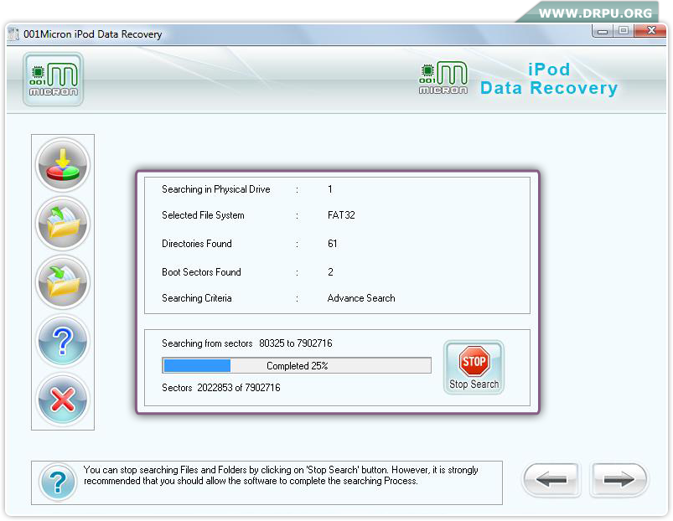Click the red X exit icon in sidebar
This screenshot has width=673, height=521.
(x=63, y=400)
